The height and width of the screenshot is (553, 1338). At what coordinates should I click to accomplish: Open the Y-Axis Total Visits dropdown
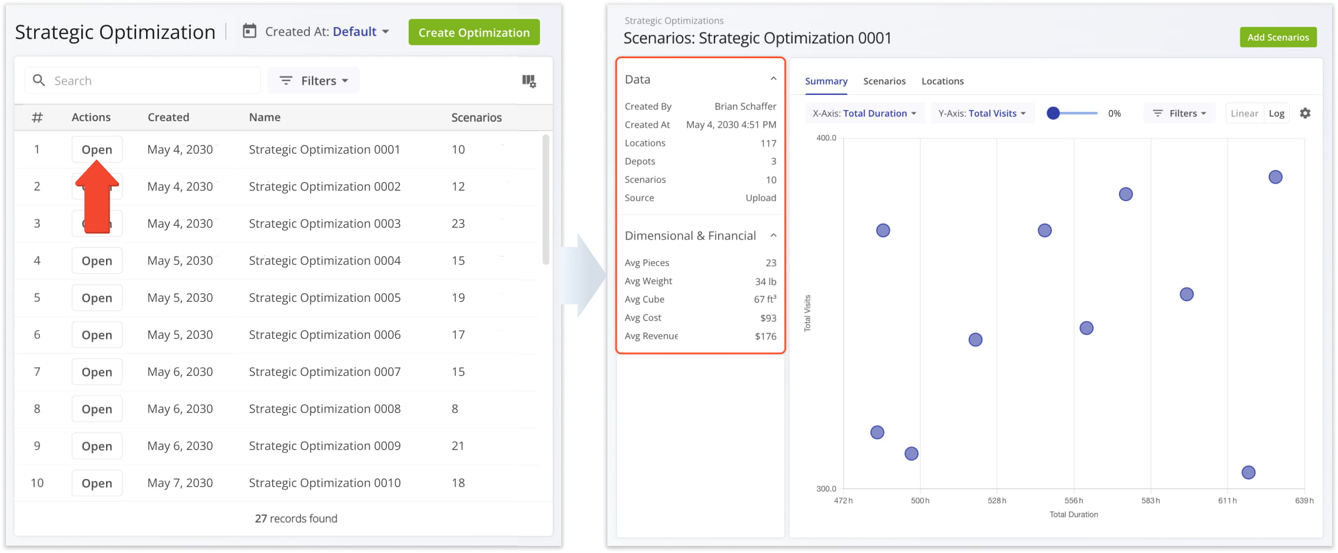click(982, 113)
